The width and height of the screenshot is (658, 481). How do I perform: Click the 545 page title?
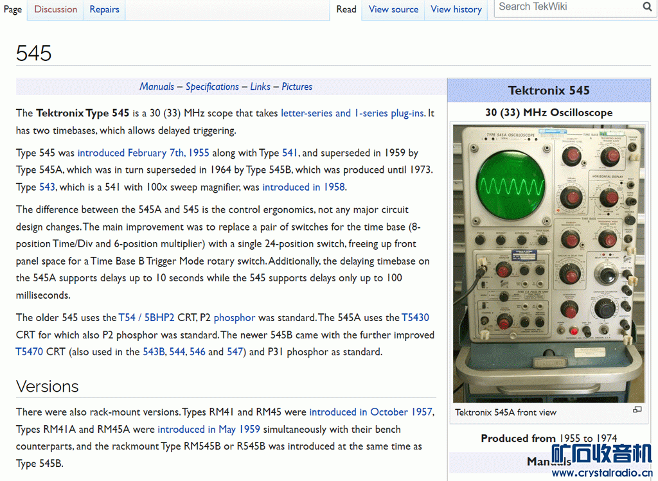coord(33,53)
